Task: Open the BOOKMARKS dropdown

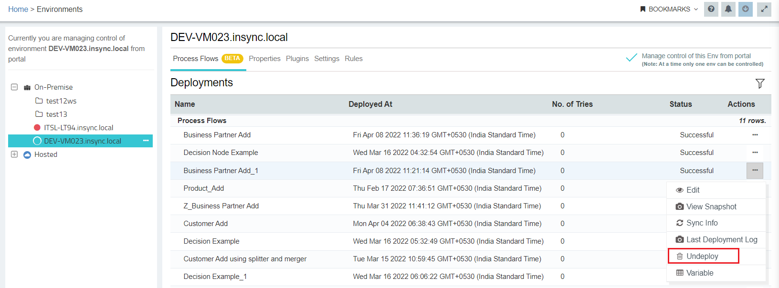Action: coord(669,9)
